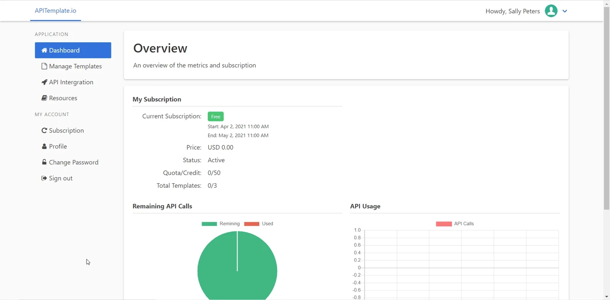Toggle the Used legend color swatch

pos(252,224)
